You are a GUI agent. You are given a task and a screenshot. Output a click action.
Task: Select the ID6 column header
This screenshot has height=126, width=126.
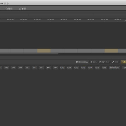pos(34,68)
